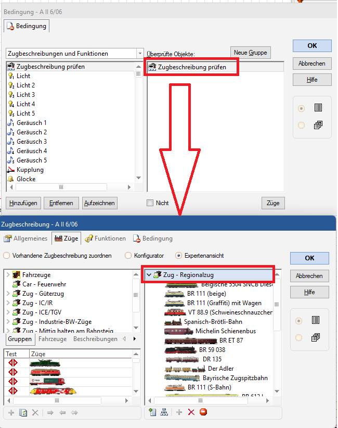Click Zugbeschreibung prüfen in Überprüfte Objekte list

192,67
